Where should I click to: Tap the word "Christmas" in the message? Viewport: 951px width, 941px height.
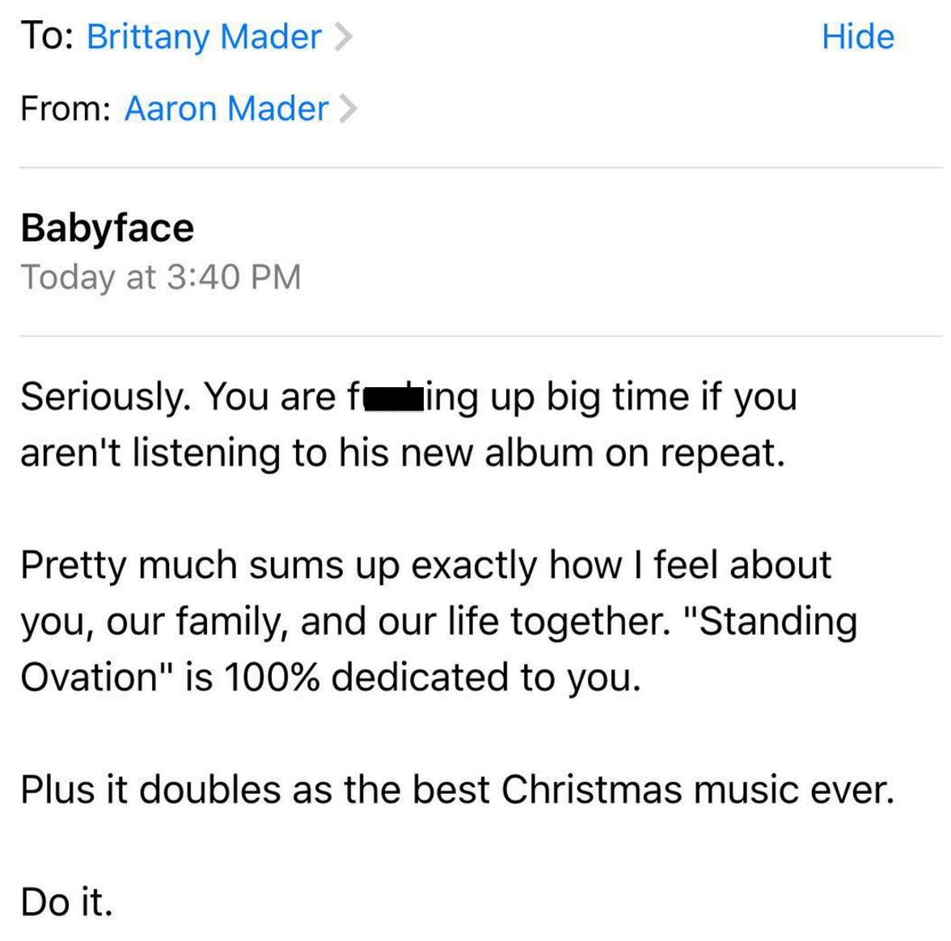click(x=592, y=789)
